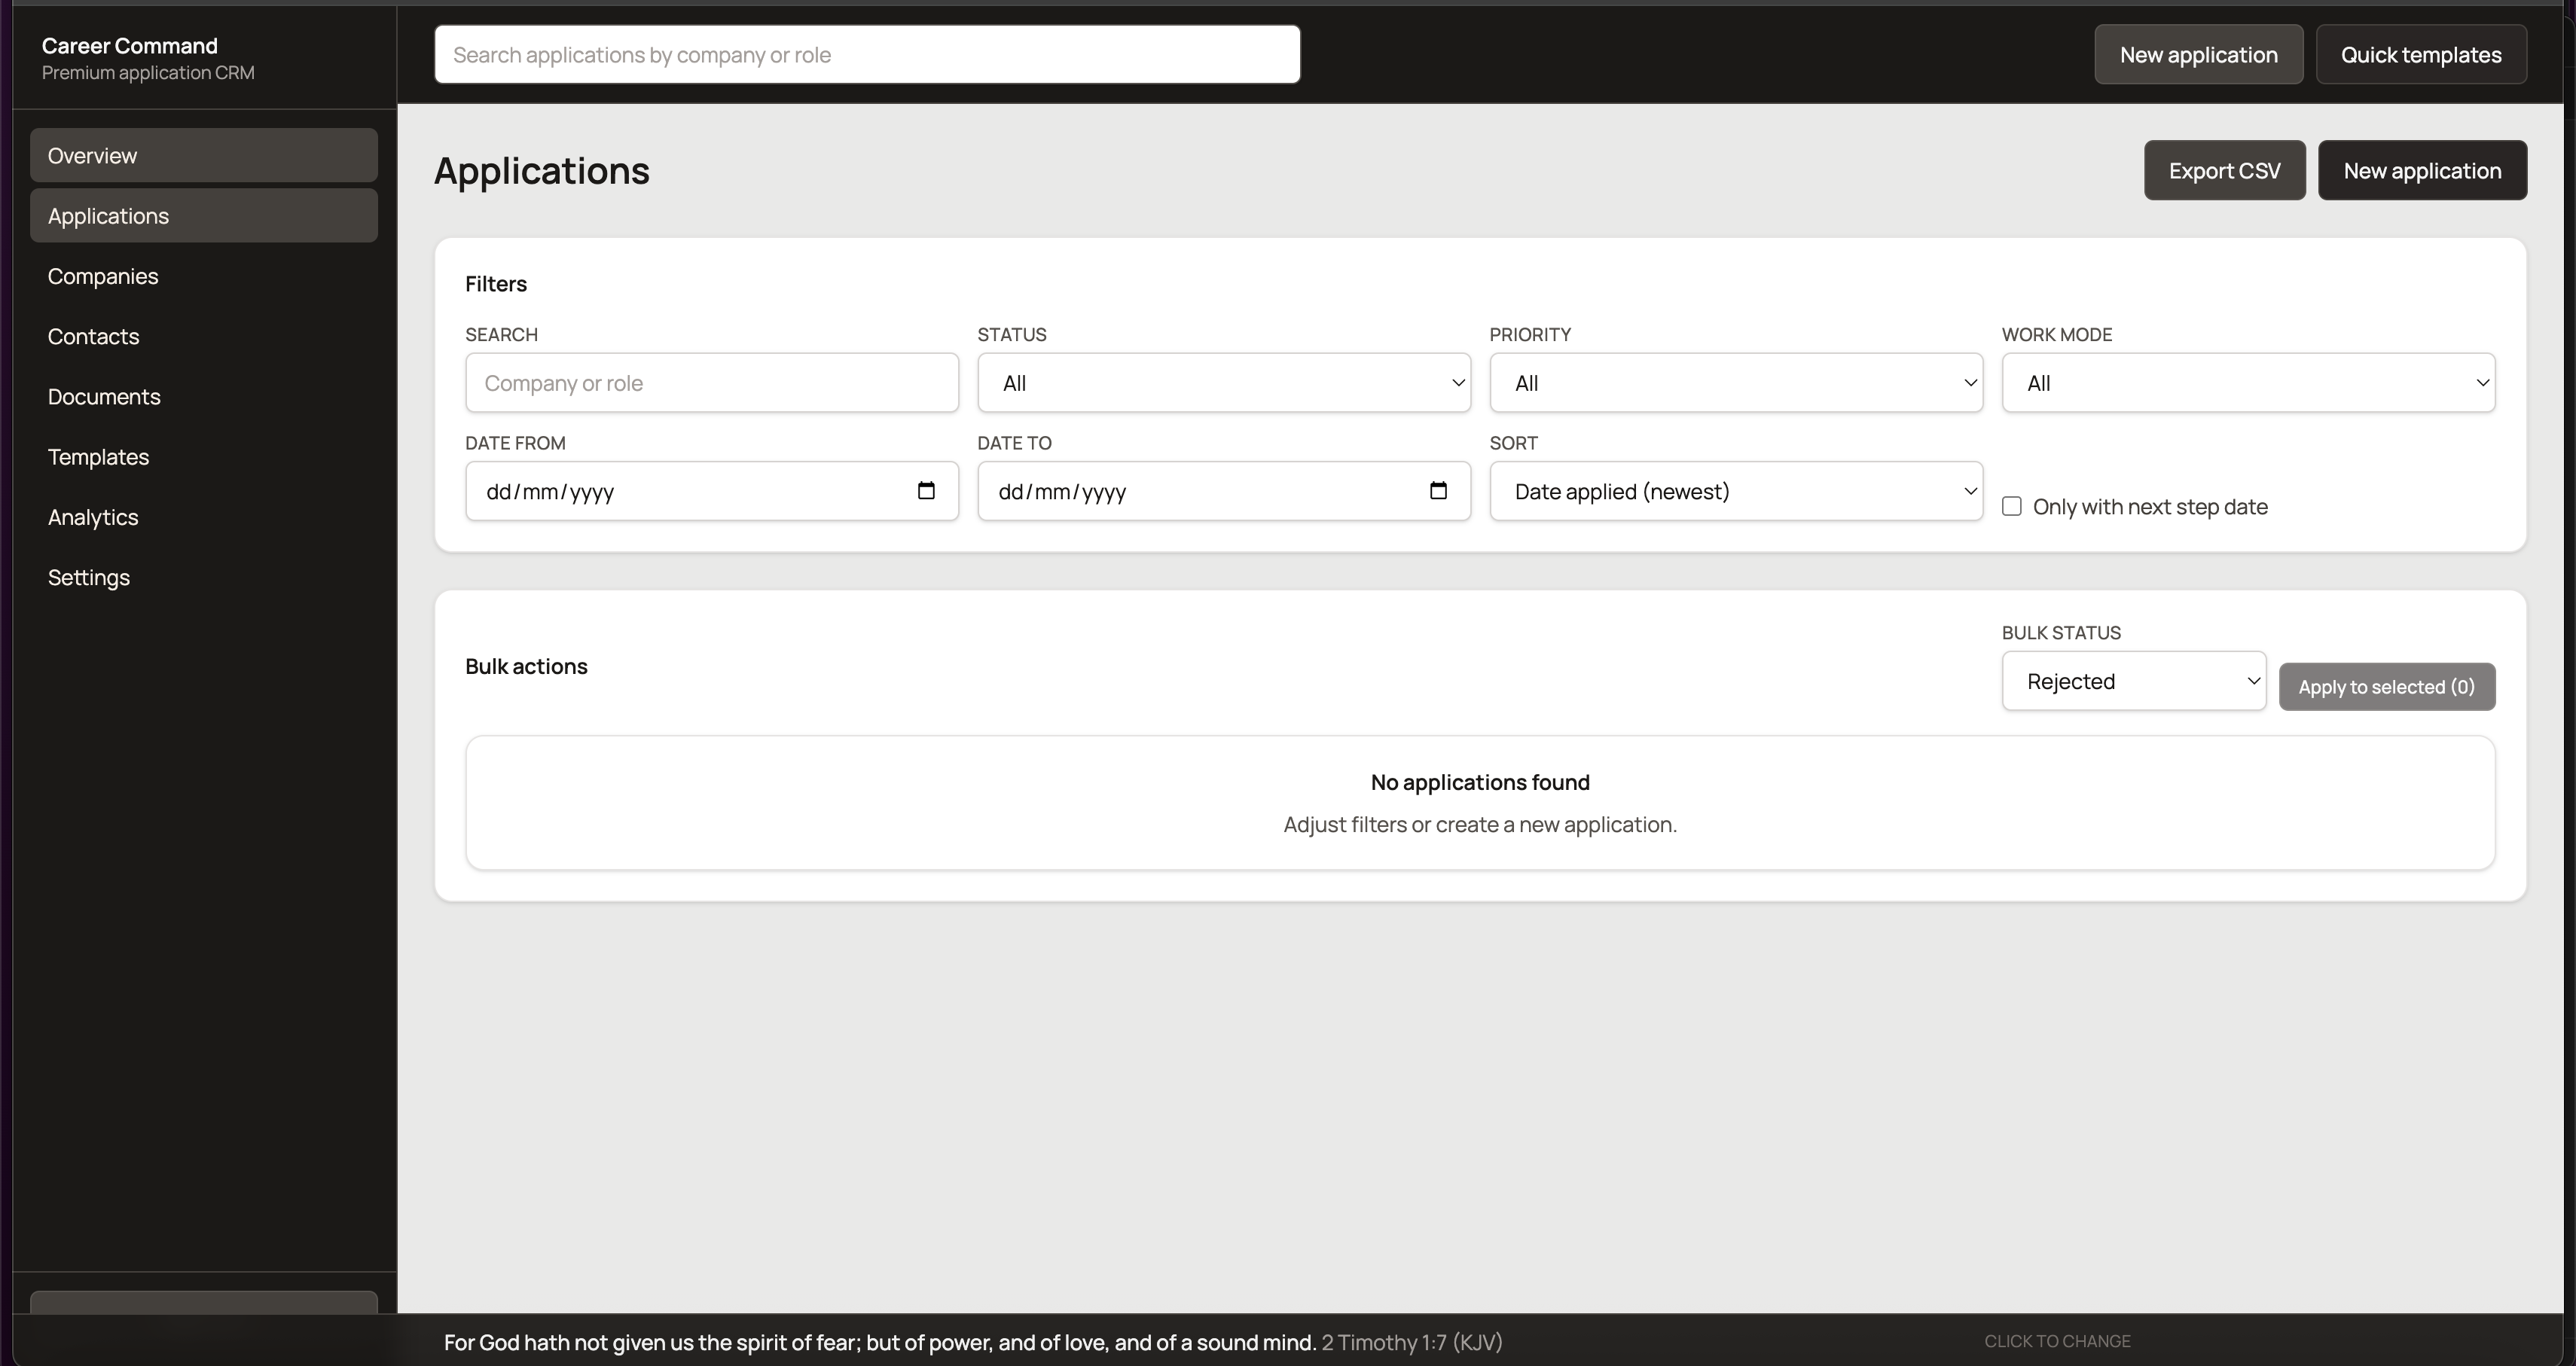Open the Documents section

(x=104, y=396)
